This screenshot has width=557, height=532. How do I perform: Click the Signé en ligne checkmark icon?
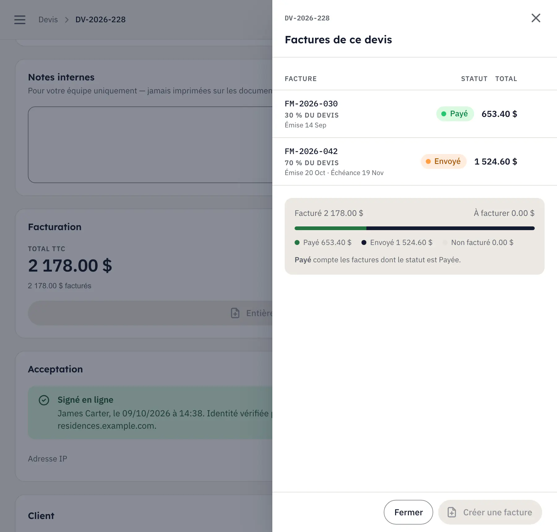pos(44,400)
